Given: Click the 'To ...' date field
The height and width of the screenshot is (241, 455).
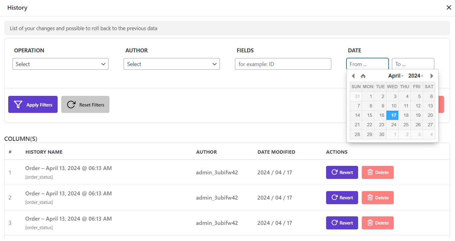Looking at the screenshot, I should pyautogui.click(x=413, y=64).
